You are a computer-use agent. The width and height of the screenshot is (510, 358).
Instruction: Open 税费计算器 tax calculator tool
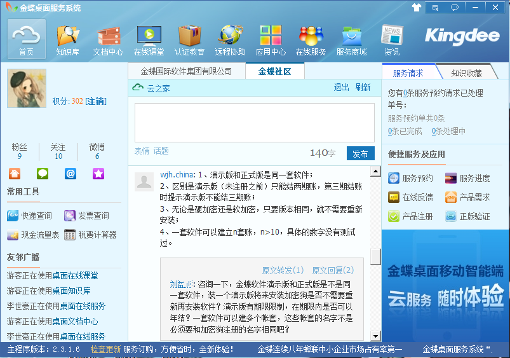point(90,235)
